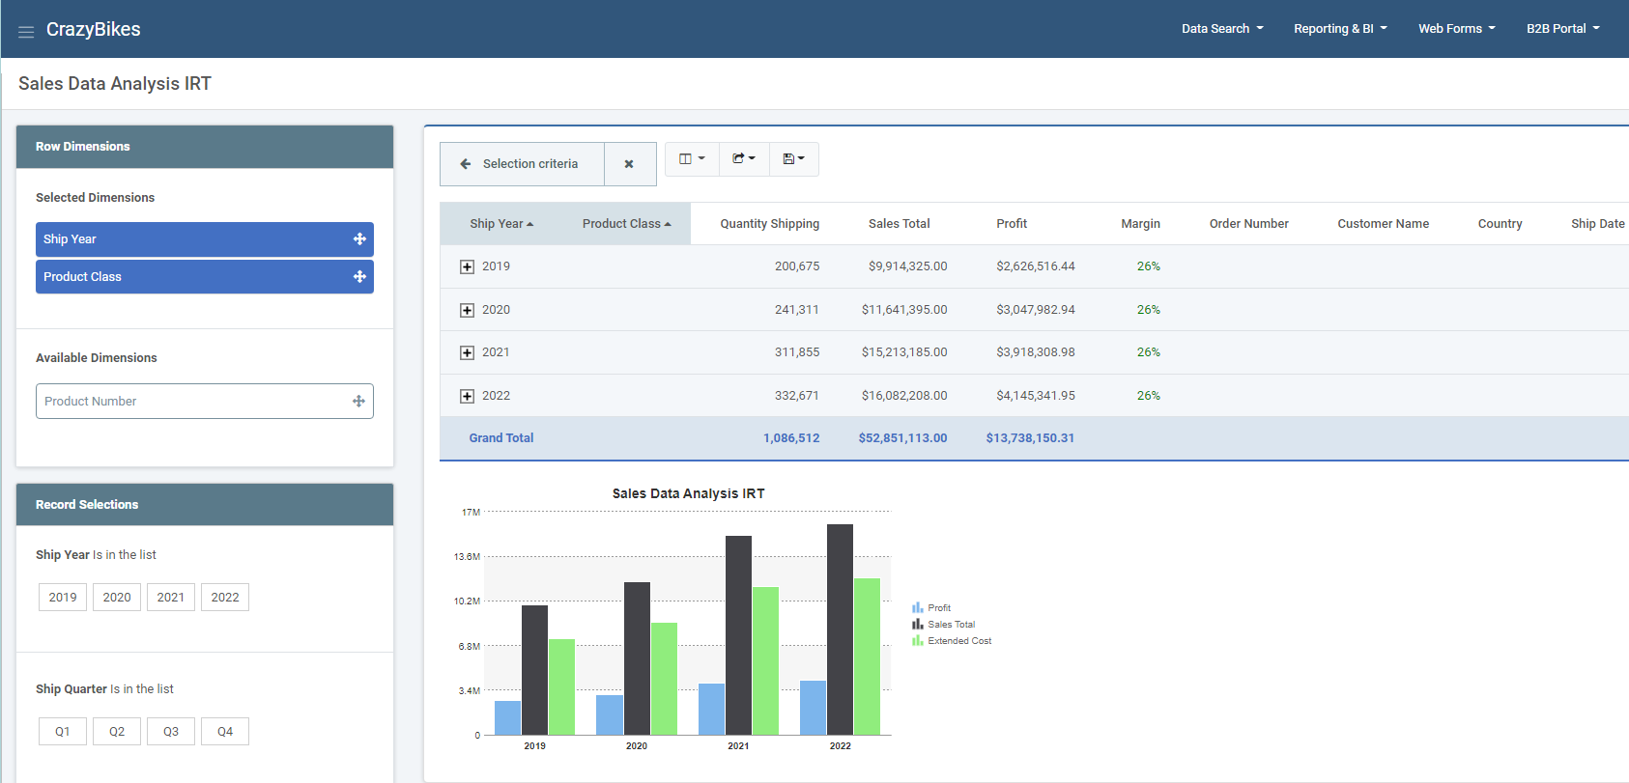1629x783 pixels.
Task: Toggle the Extended Cost series in legend
Action: pos(952,641)
